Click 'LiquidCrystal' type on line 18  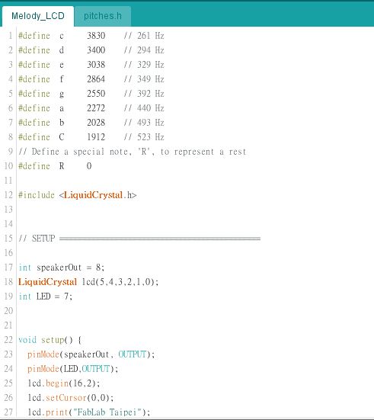coord(47,282)
